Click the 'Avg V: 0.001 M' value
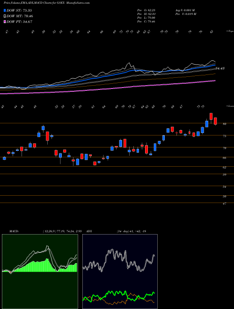The height and width of the screenshot is (309, 234). click(186, 10)
